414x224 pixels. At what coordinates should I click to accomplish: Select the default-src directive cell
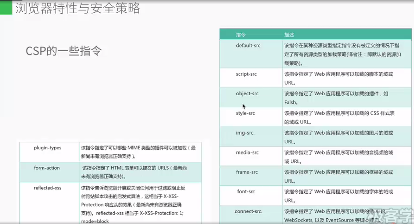click(x=248, y=46)
